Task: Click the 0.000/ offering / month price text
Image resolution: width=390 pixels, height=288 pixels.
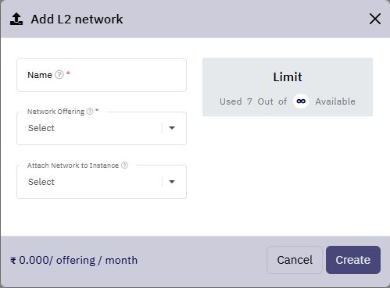Action: 78,261
